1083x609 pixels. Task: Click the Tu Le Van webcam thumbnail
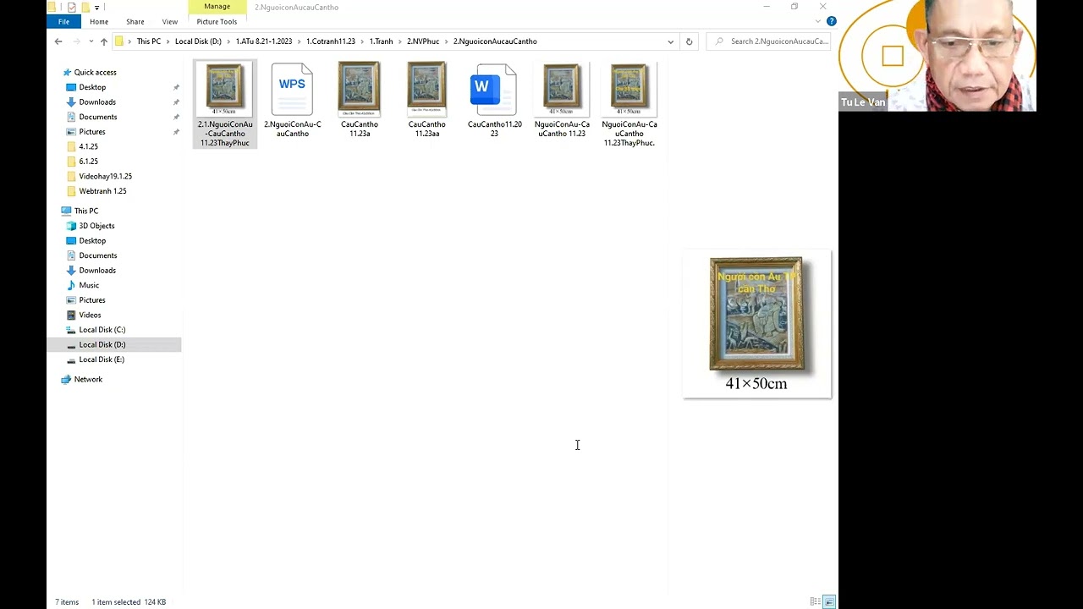coord(937,56)
